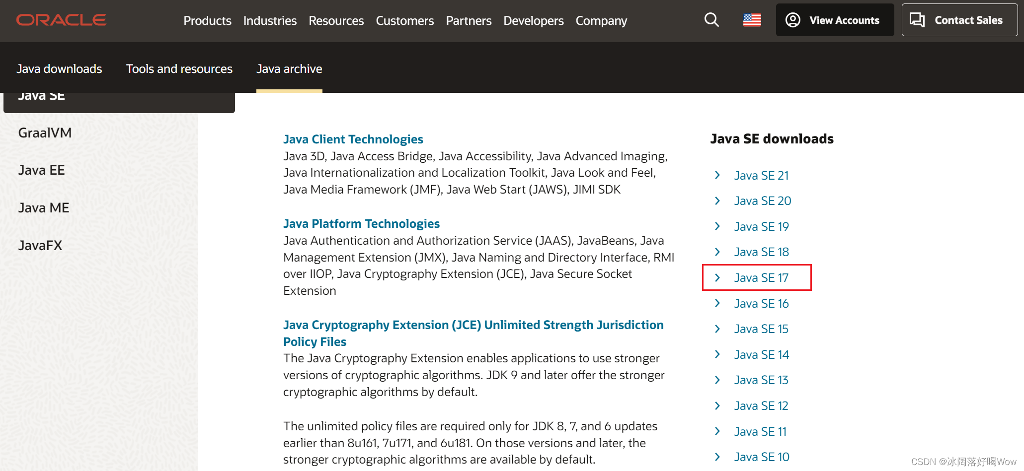
Task: Click the chevron beside Java SE 12
Action: (x=717, y=405)
